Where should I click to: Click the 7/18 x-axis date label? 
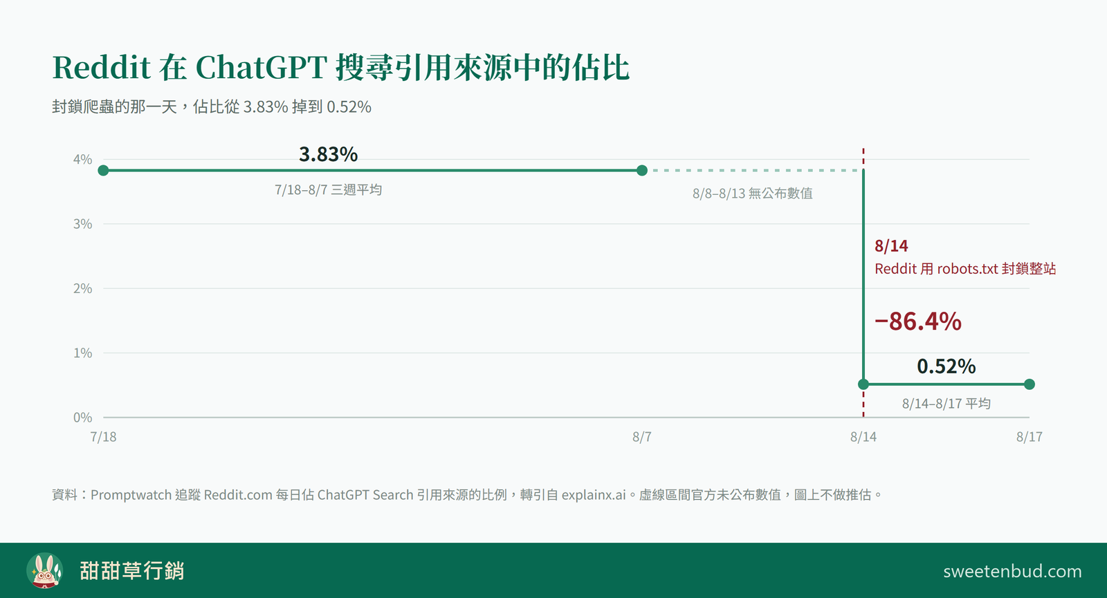[x=103, y=437]
